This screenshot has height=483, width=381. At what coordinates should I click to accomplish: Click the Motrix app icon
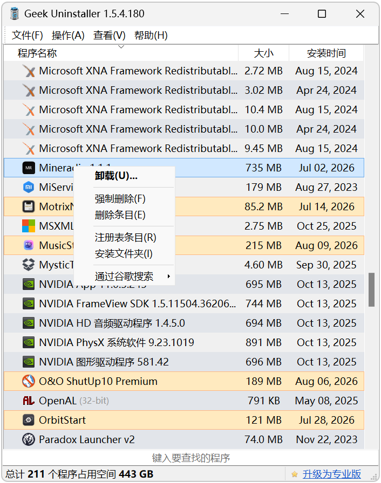coord(29,206)
